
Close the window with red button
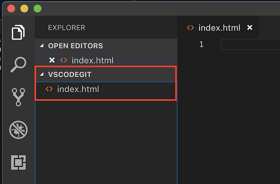(11, 9)
